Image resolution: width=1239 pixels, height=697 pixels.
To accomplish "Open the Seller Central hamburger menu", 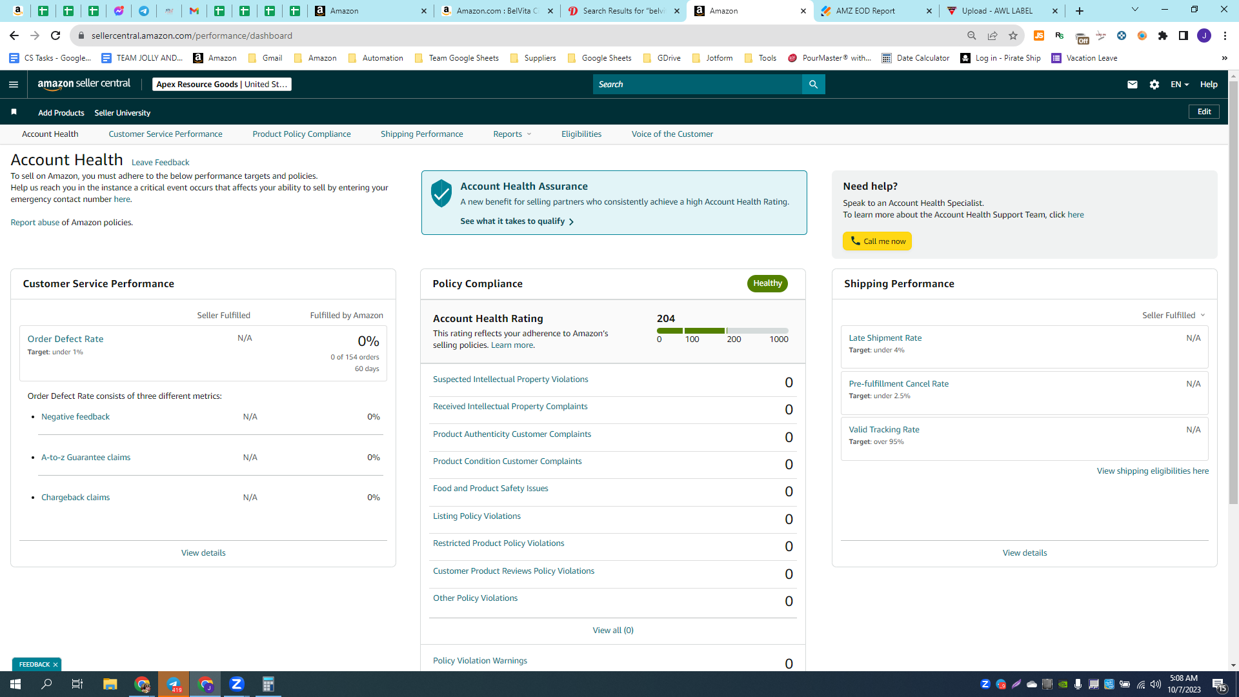I will (14, 85).
